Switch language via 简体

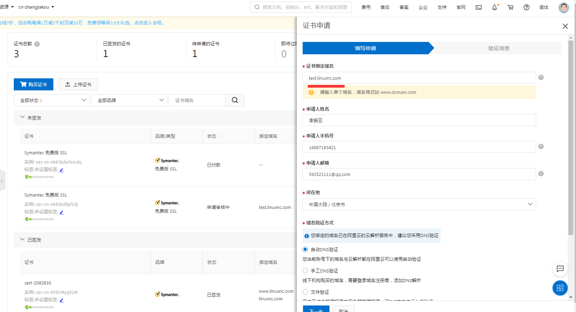click(x=544, y=7)
